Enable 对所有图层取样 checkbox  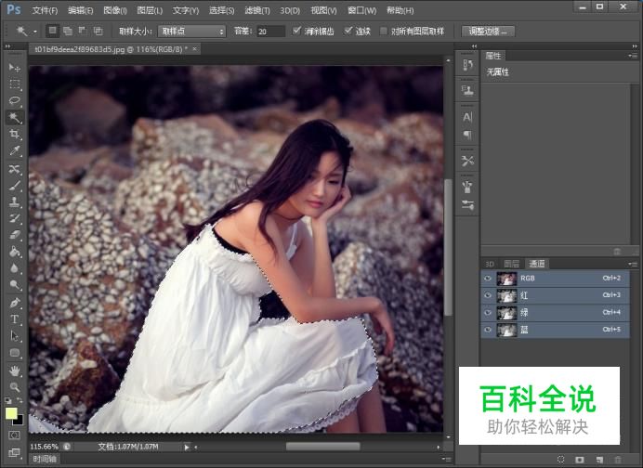coord(384,31)
